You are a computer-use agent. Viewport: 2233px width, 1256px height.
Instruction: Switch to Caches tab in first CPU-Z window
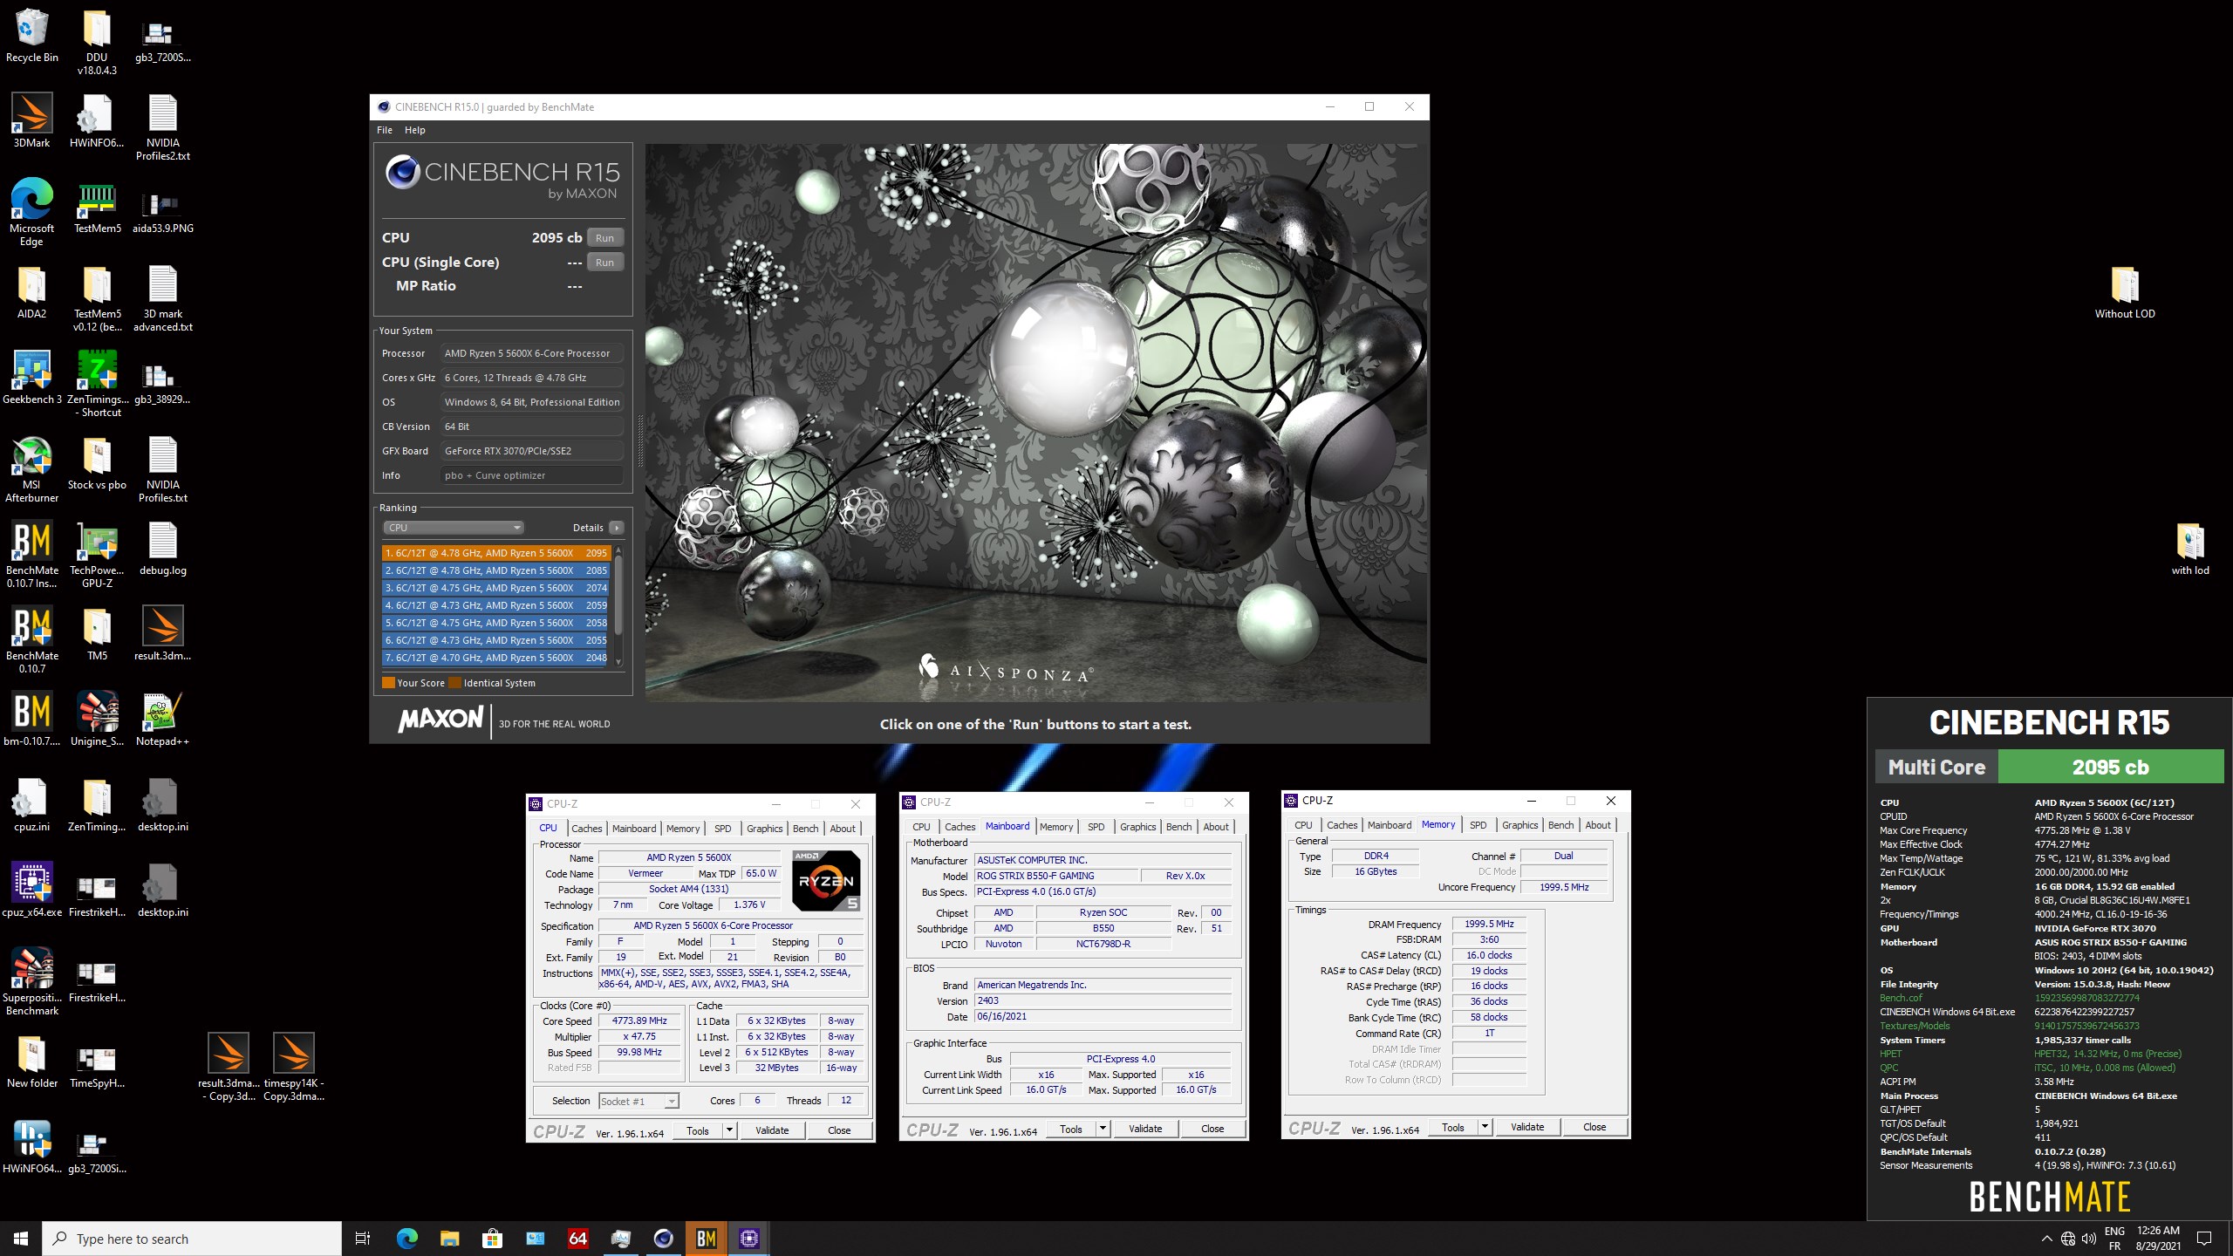[586, 829]
